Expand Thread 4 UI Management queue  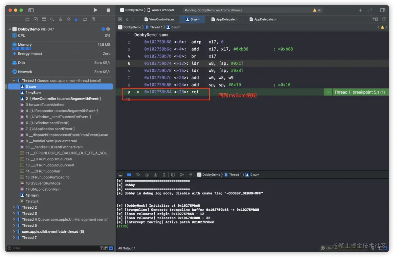coord(14,220)
